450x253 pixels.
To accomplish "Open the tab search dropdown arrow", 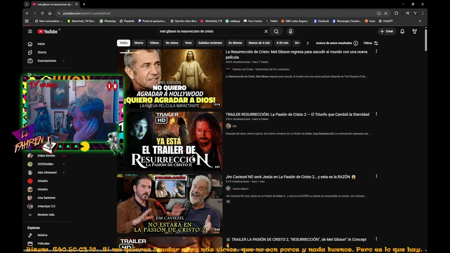I will point(27,4).
